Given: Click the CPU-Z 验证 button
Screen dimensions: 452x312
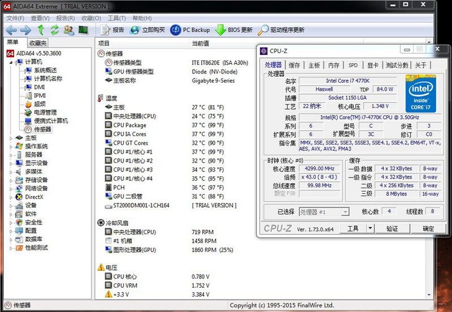Looking at the screenshot, I should [392, 229].
